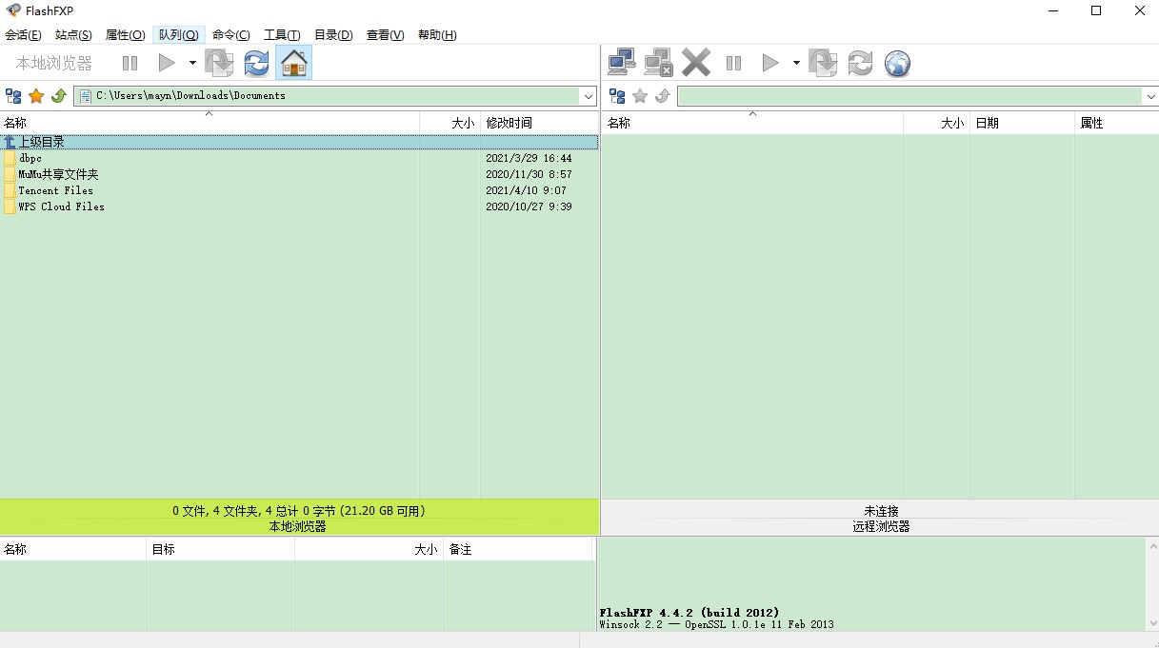
Task: Sort local list by 大小 column
Action: click(450, 123)
